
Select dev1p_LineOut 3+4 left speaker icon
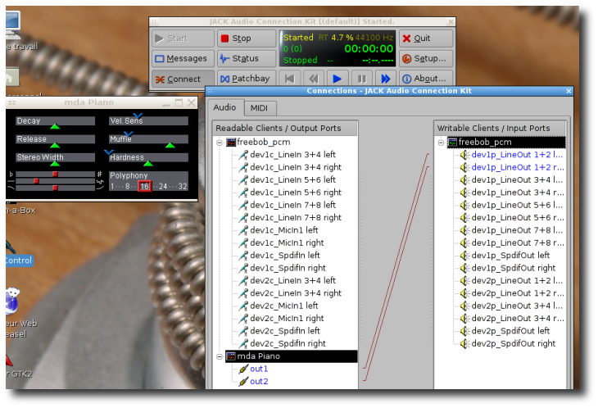464,180
